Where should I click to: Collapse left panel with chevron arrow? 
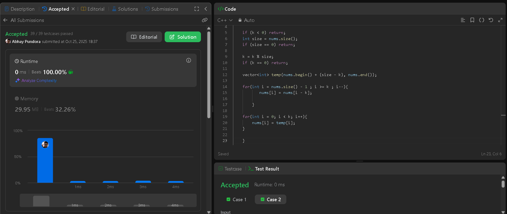click(205, 9)
